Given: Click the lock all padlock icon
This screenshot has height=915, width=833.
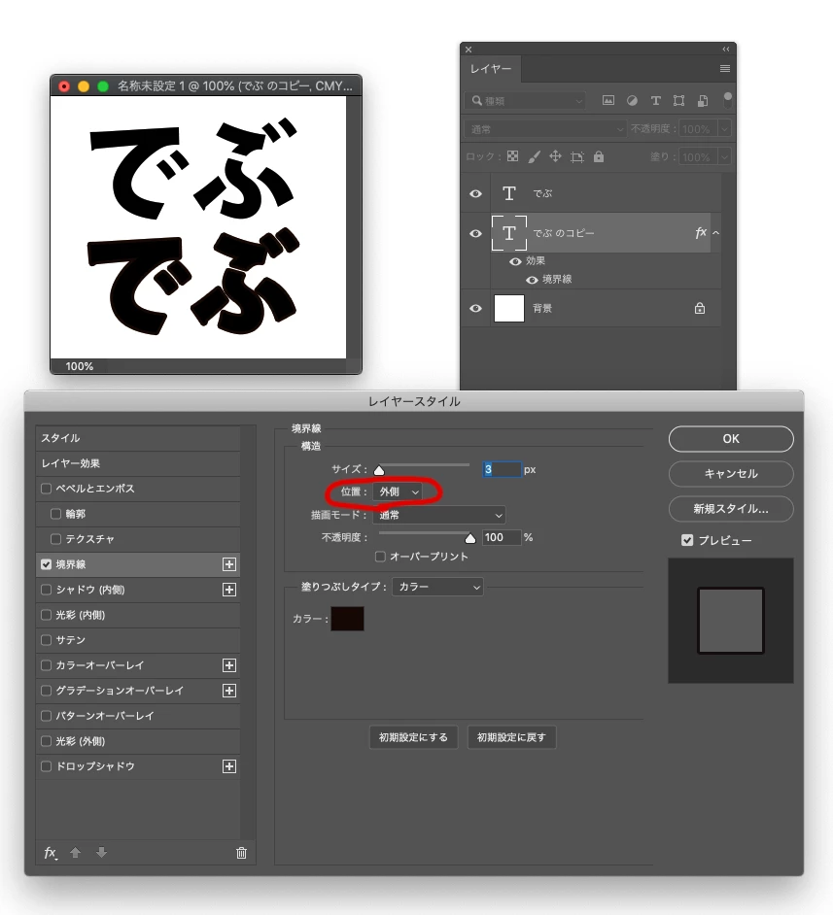Looking at the screenshot, I should [x=599, y=156].
